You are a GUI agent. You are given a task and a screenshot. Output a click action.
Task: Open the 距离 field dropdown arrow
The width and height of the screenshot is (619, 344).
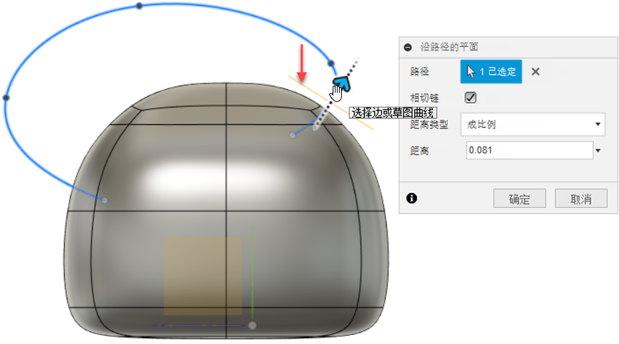[598, 150]
